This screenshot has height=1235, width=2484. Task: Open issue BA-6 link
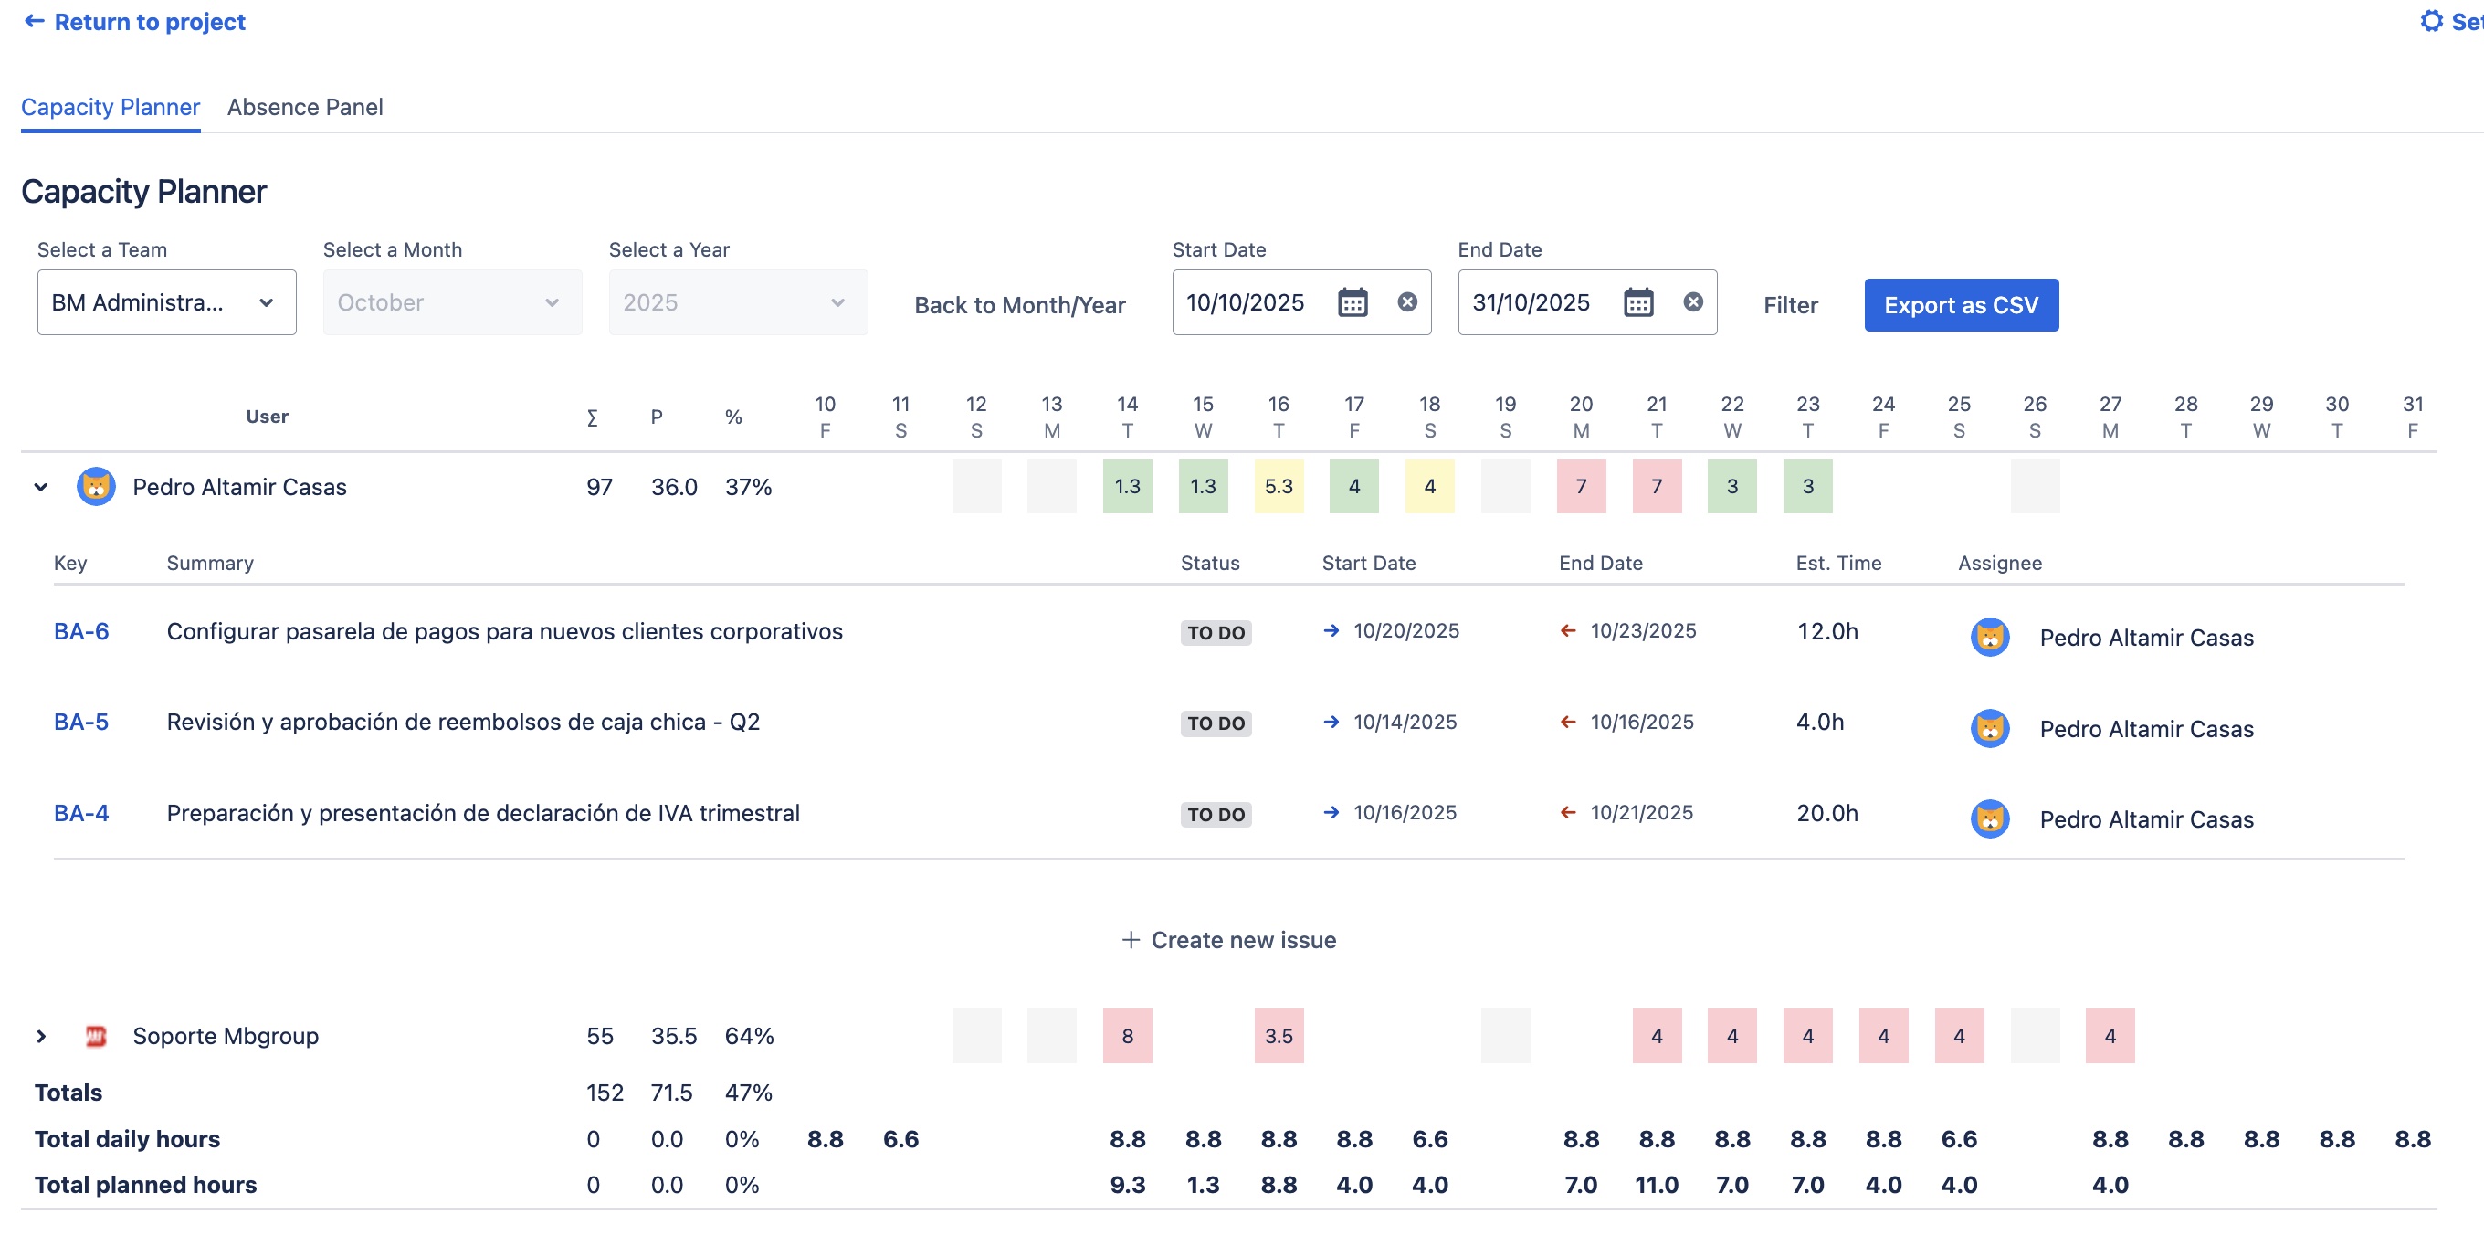81,631
